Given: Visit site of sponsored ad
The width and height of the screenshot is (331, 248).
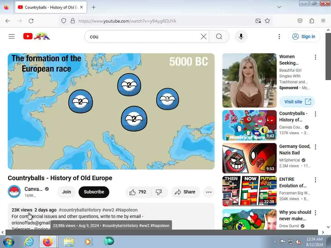Looking at the screenshot, I should (x=297, y=102).
